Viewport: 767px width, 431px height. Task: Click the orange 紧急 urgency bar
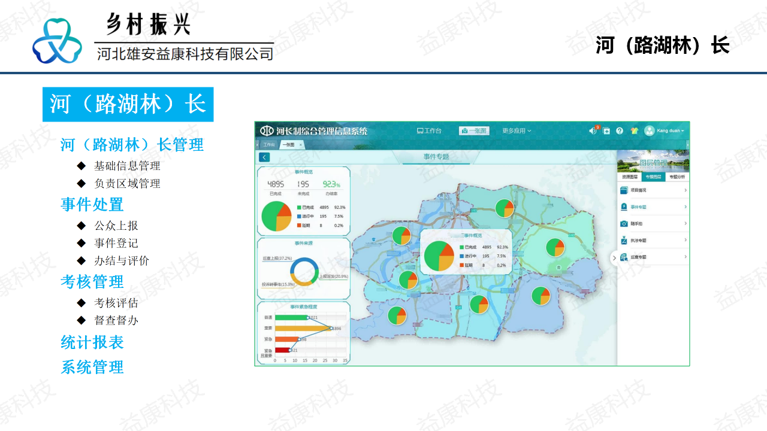pos(287,339)
